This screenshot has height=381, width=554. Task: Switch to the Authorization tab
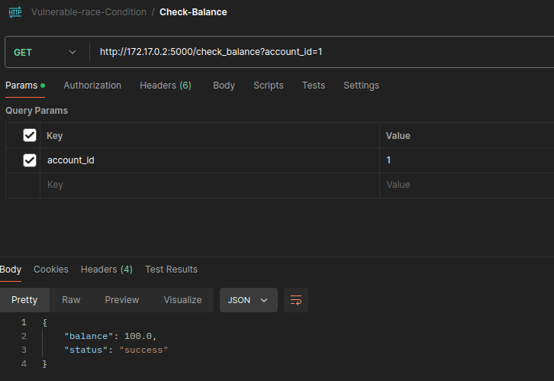tap(92, 86)
